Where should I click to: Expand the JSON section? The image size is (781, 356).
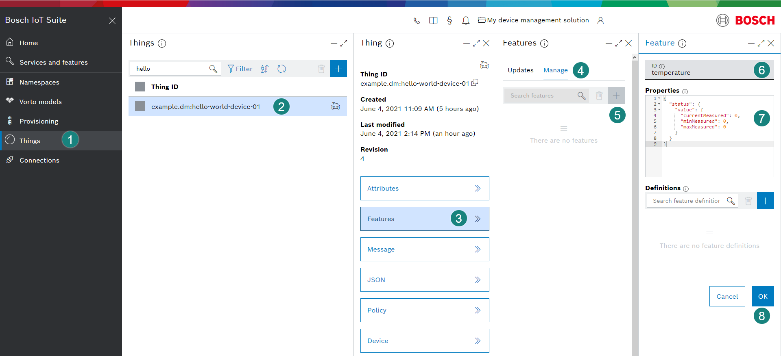coord(425,280)
